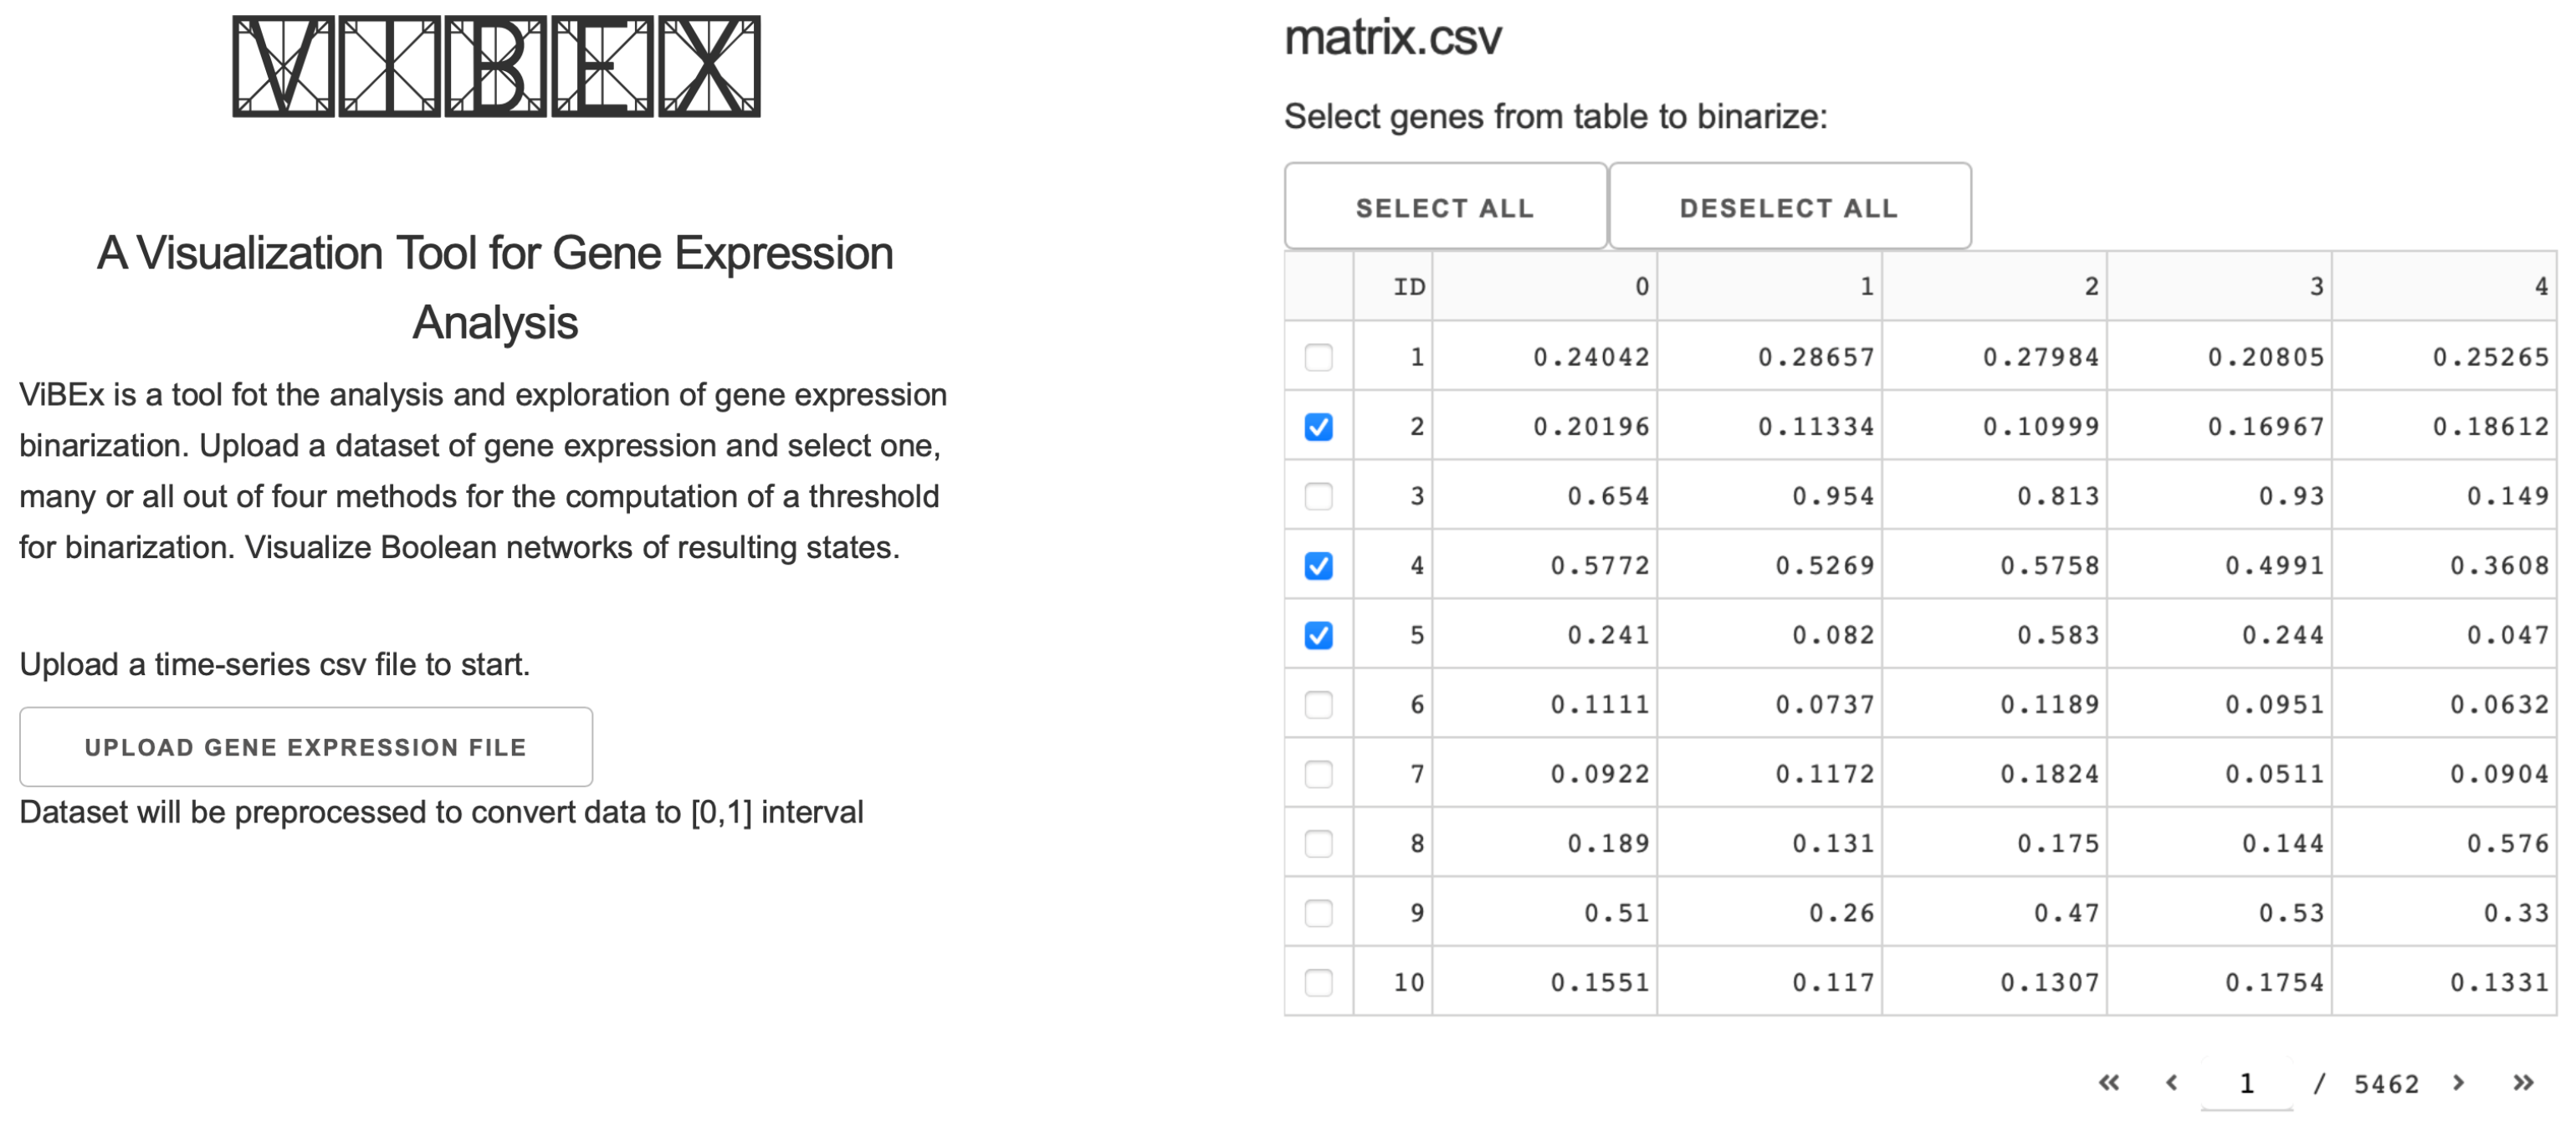Jump to the last table page
Viewport: 2576px width, 1127px height.
2523,1083
